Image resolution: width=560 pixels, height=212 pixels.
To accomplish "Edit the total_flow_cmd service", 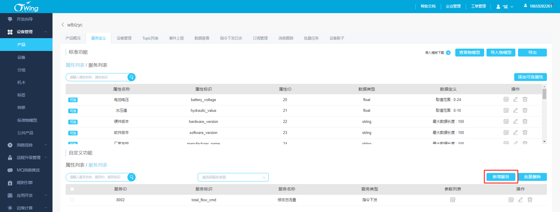I will (520, 200).
